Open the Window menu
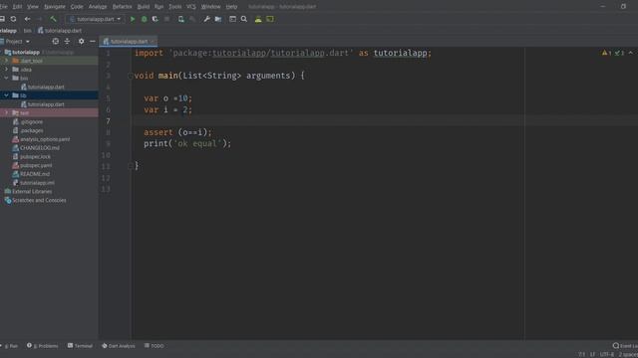The height and width of the screenshot is (358, 638). click(x=210, y=7)
